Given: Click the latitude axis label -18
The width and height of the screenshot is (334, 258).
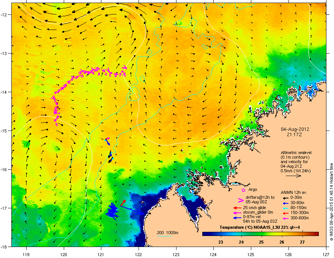Looking at the screenshot, I should tap(4, 247).
